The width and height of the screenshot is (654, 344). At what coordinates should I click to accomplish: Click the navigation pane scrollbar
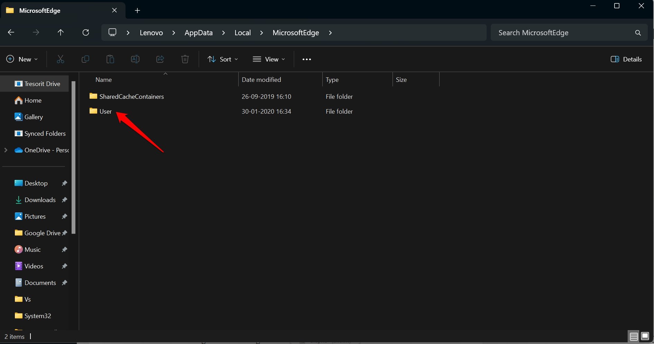tap(73, 157)
